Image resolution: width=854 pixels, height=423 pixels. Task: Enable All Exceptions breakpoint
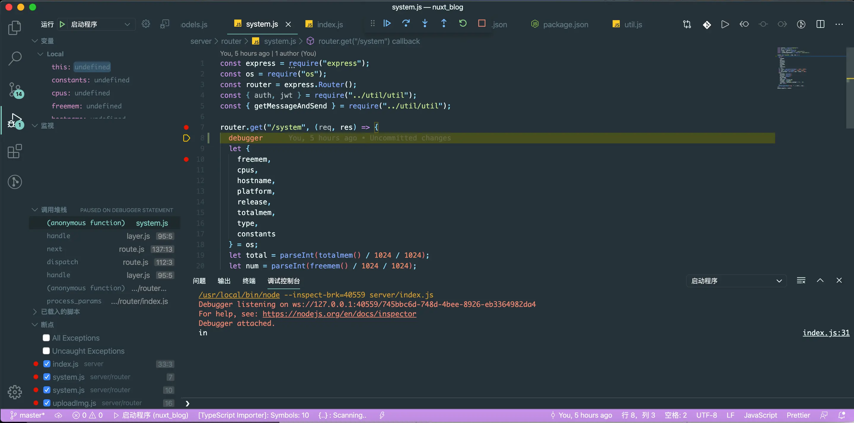tap(47, 338)
